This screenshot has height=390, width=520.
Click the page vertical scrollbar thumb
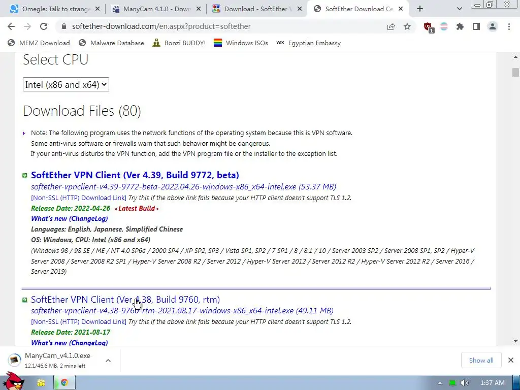(515, 72)
